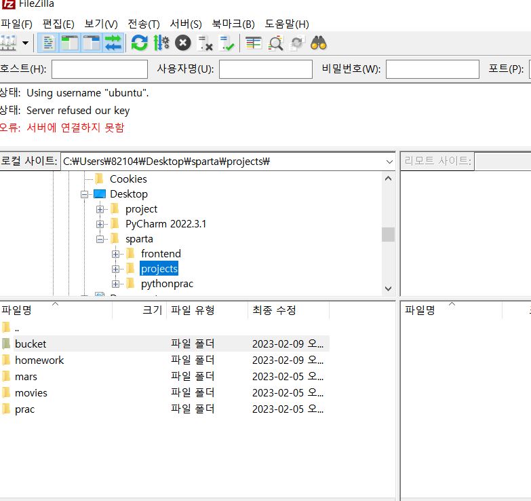Open local site path dropdown
Image resolution: width=531 pixels, height=501 pixels.
(389, 162)
